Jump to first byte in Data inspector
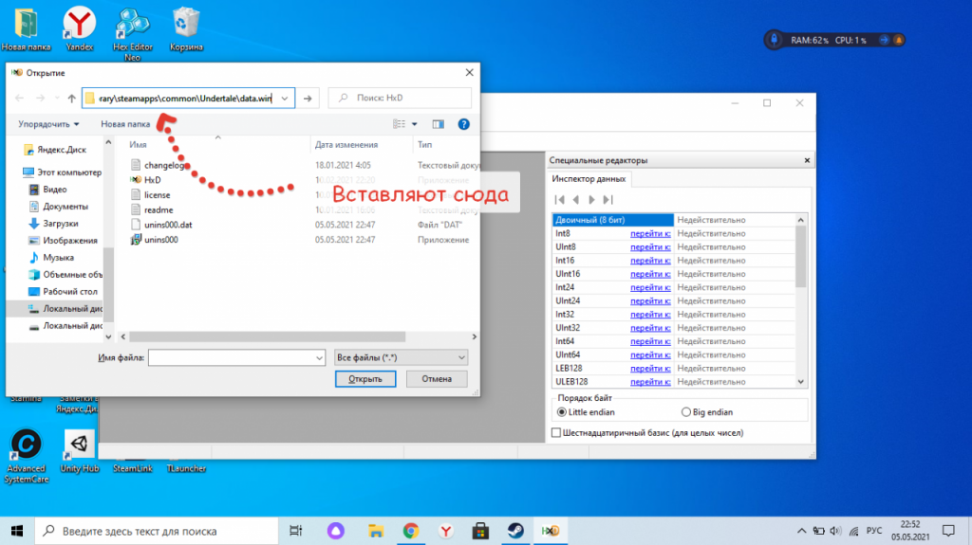972x545 pixels. pos(560,200)
